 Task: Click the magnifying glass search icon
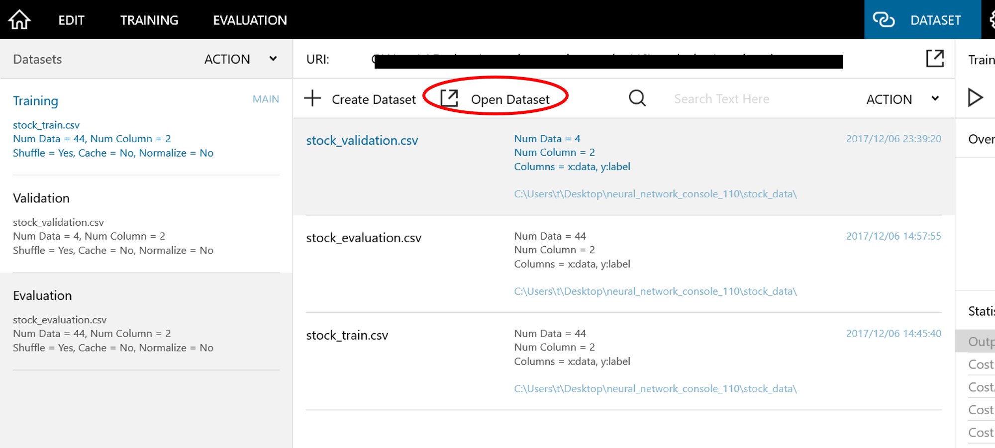[x=637, y=98]
